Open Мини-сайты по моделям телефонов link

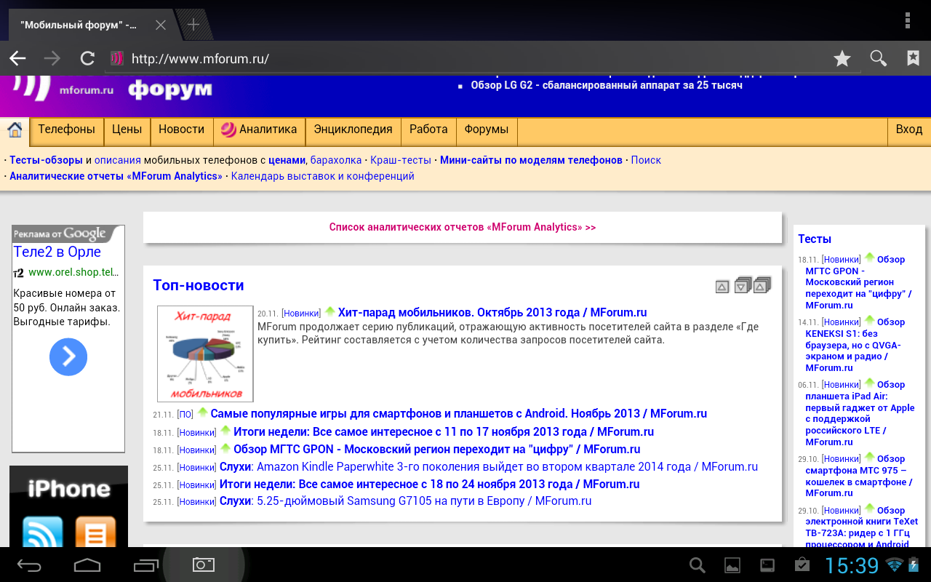click(x=531, y=160)
